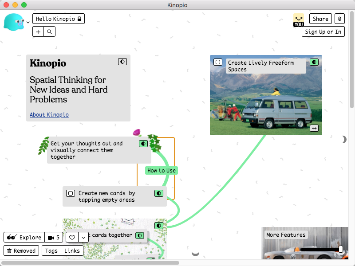
Task: Open the Tags panel
Action: pos(51,250)
